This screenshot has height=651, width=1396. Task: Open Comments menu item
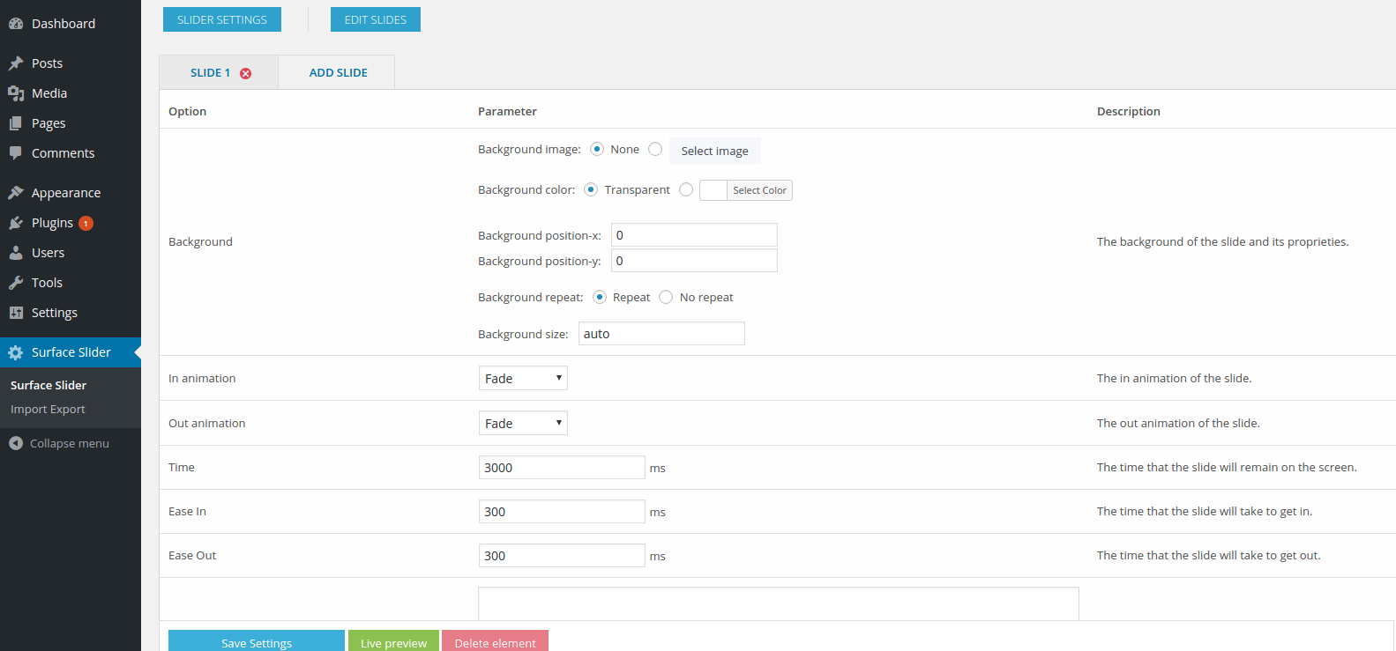tap(71, 153)
